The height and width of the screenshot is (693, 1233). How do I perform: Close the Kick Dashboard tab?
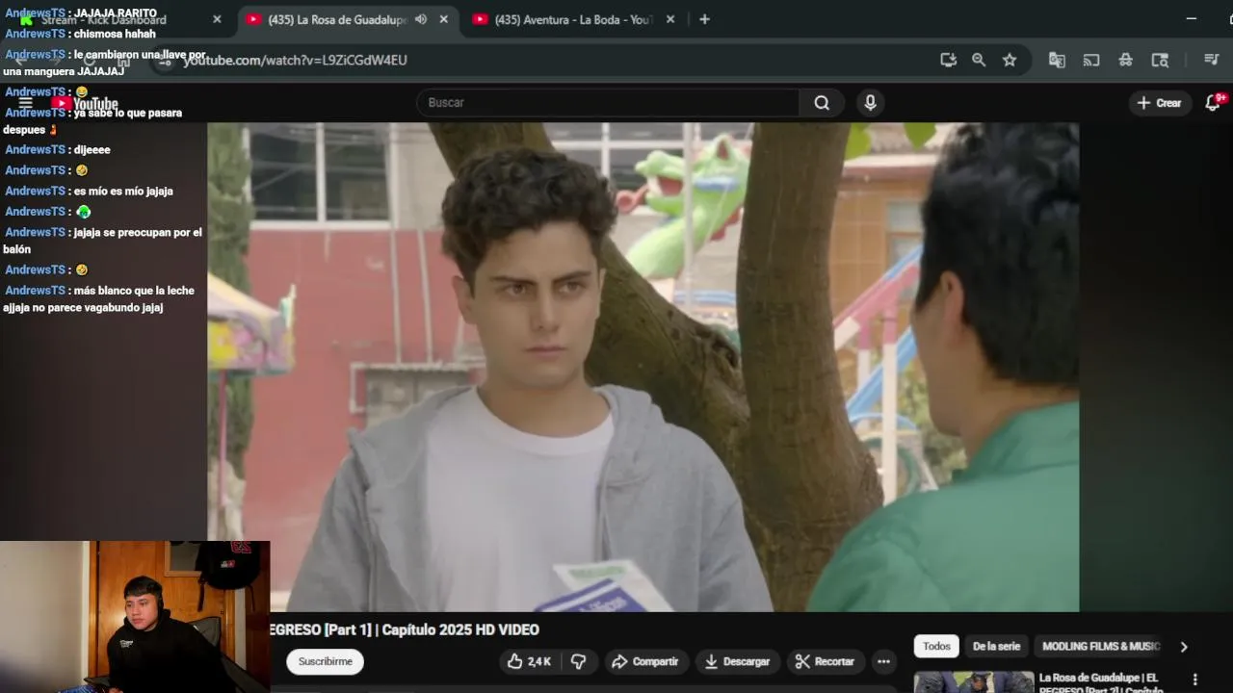pos(217,19)
